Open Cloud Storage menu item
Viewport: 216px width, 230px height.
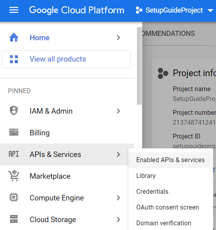coord(64,219)
